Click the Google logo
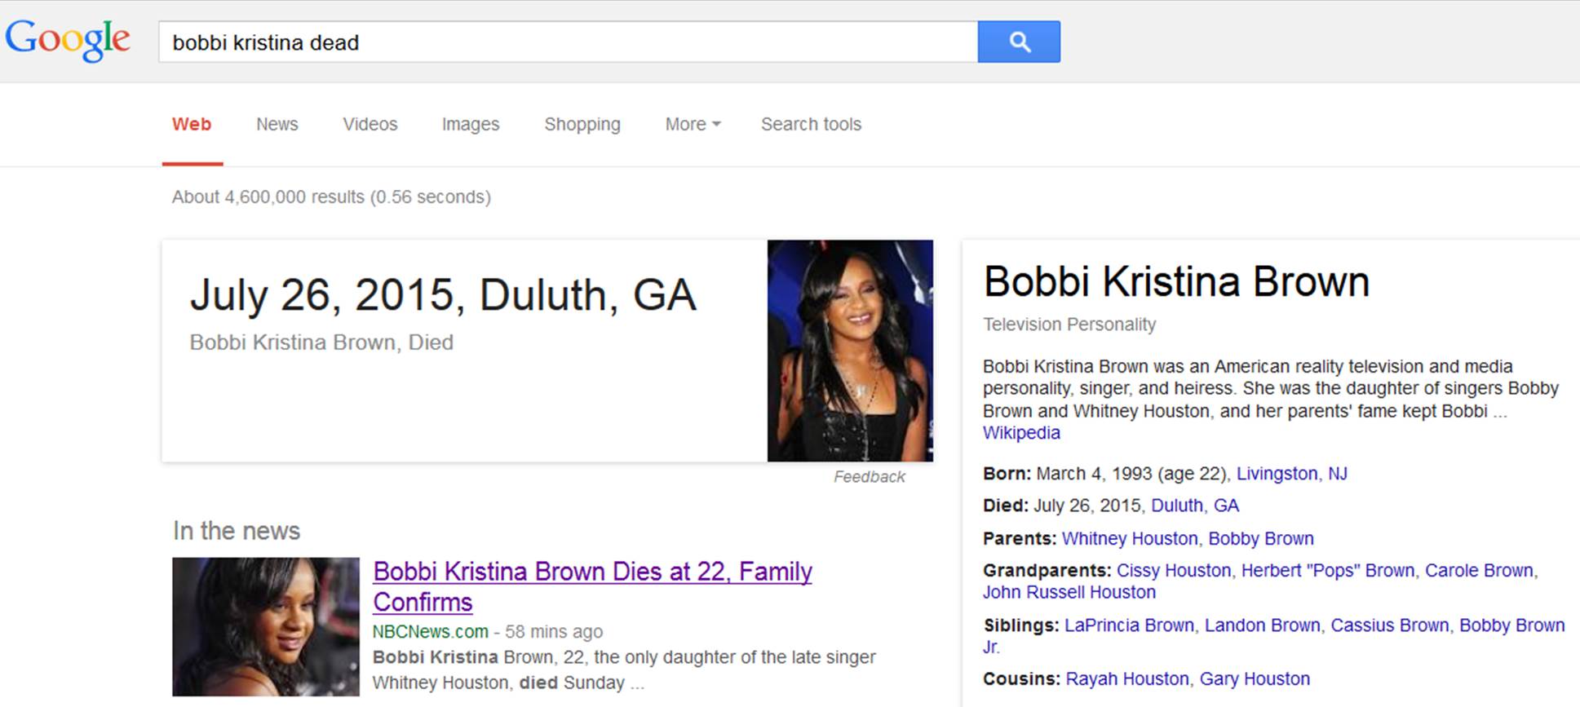The image size is (1580, 707). (x=68, y=40)
